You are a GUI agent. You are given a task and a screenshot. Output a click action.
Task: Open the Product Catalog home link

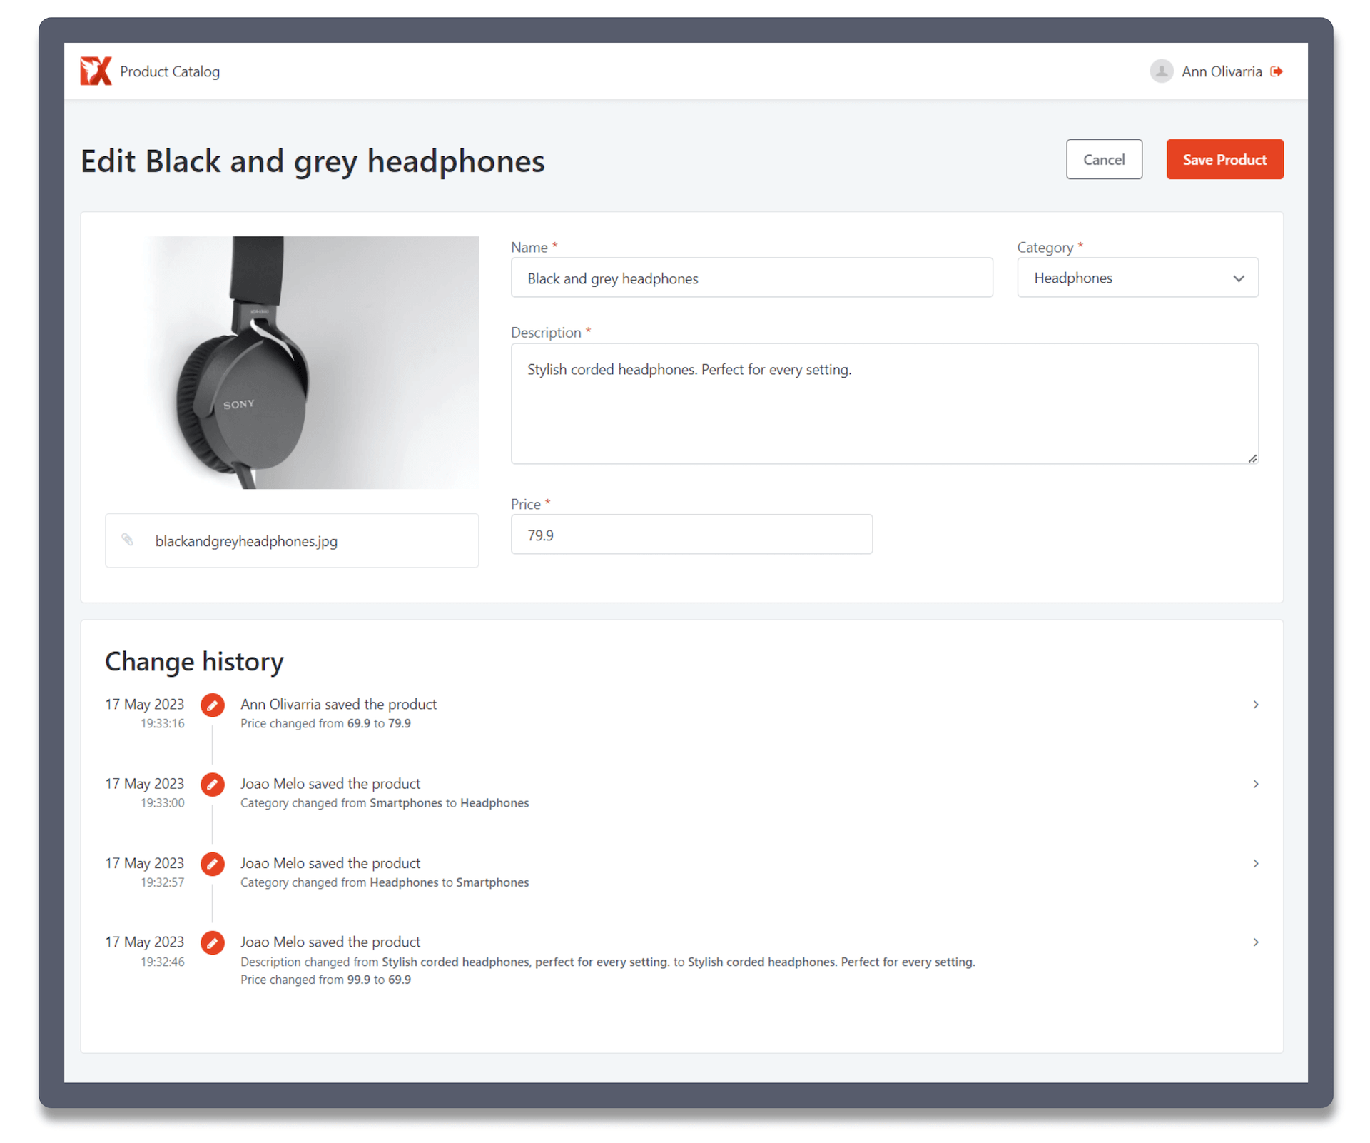pyautogui.click(x=170, y=71)
